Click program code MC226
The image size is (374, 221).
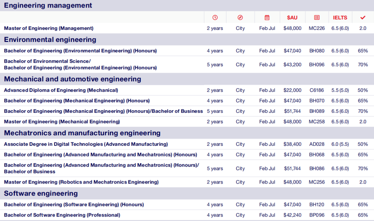pyautogui.click(x=317, y=28)
